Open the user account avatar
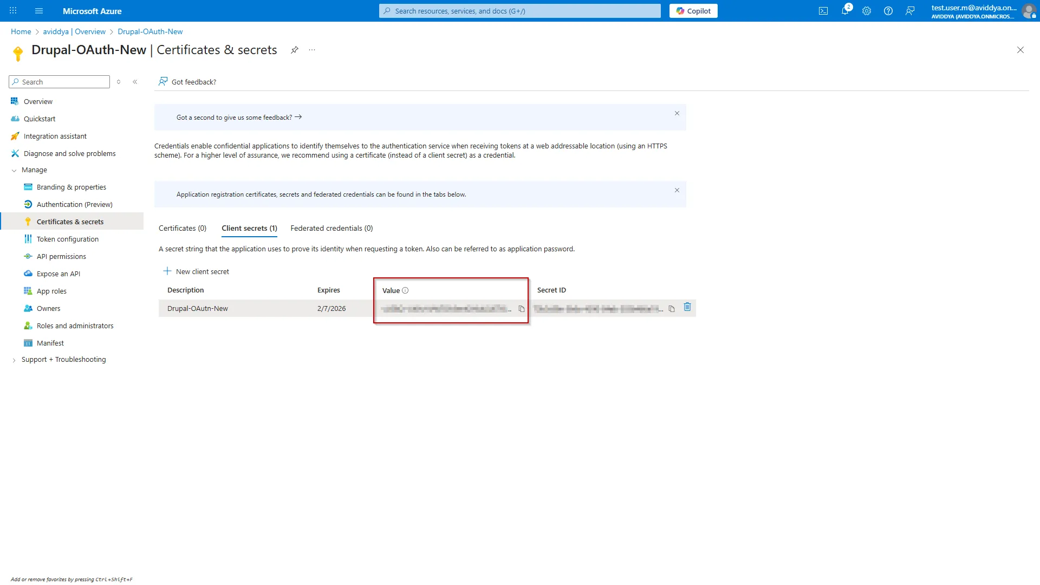 pos(1029,11)
